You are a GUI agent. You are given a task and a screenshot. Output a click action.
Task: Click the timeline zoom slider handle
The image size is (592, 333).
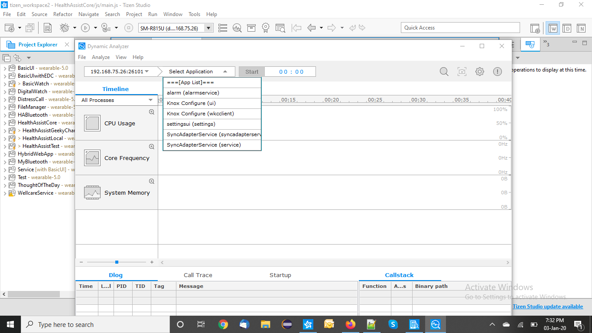click(117, 262)
